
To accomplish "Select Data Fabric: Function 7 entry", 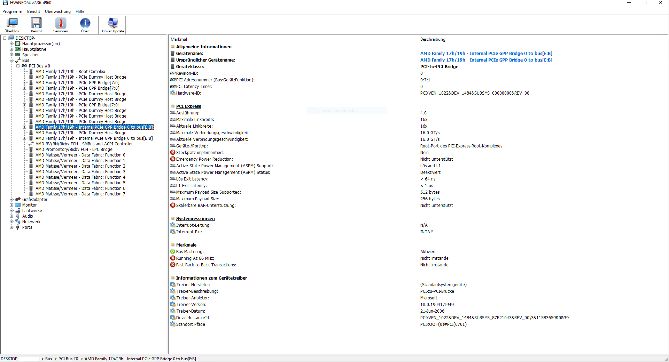I will [x=80, y=194].
